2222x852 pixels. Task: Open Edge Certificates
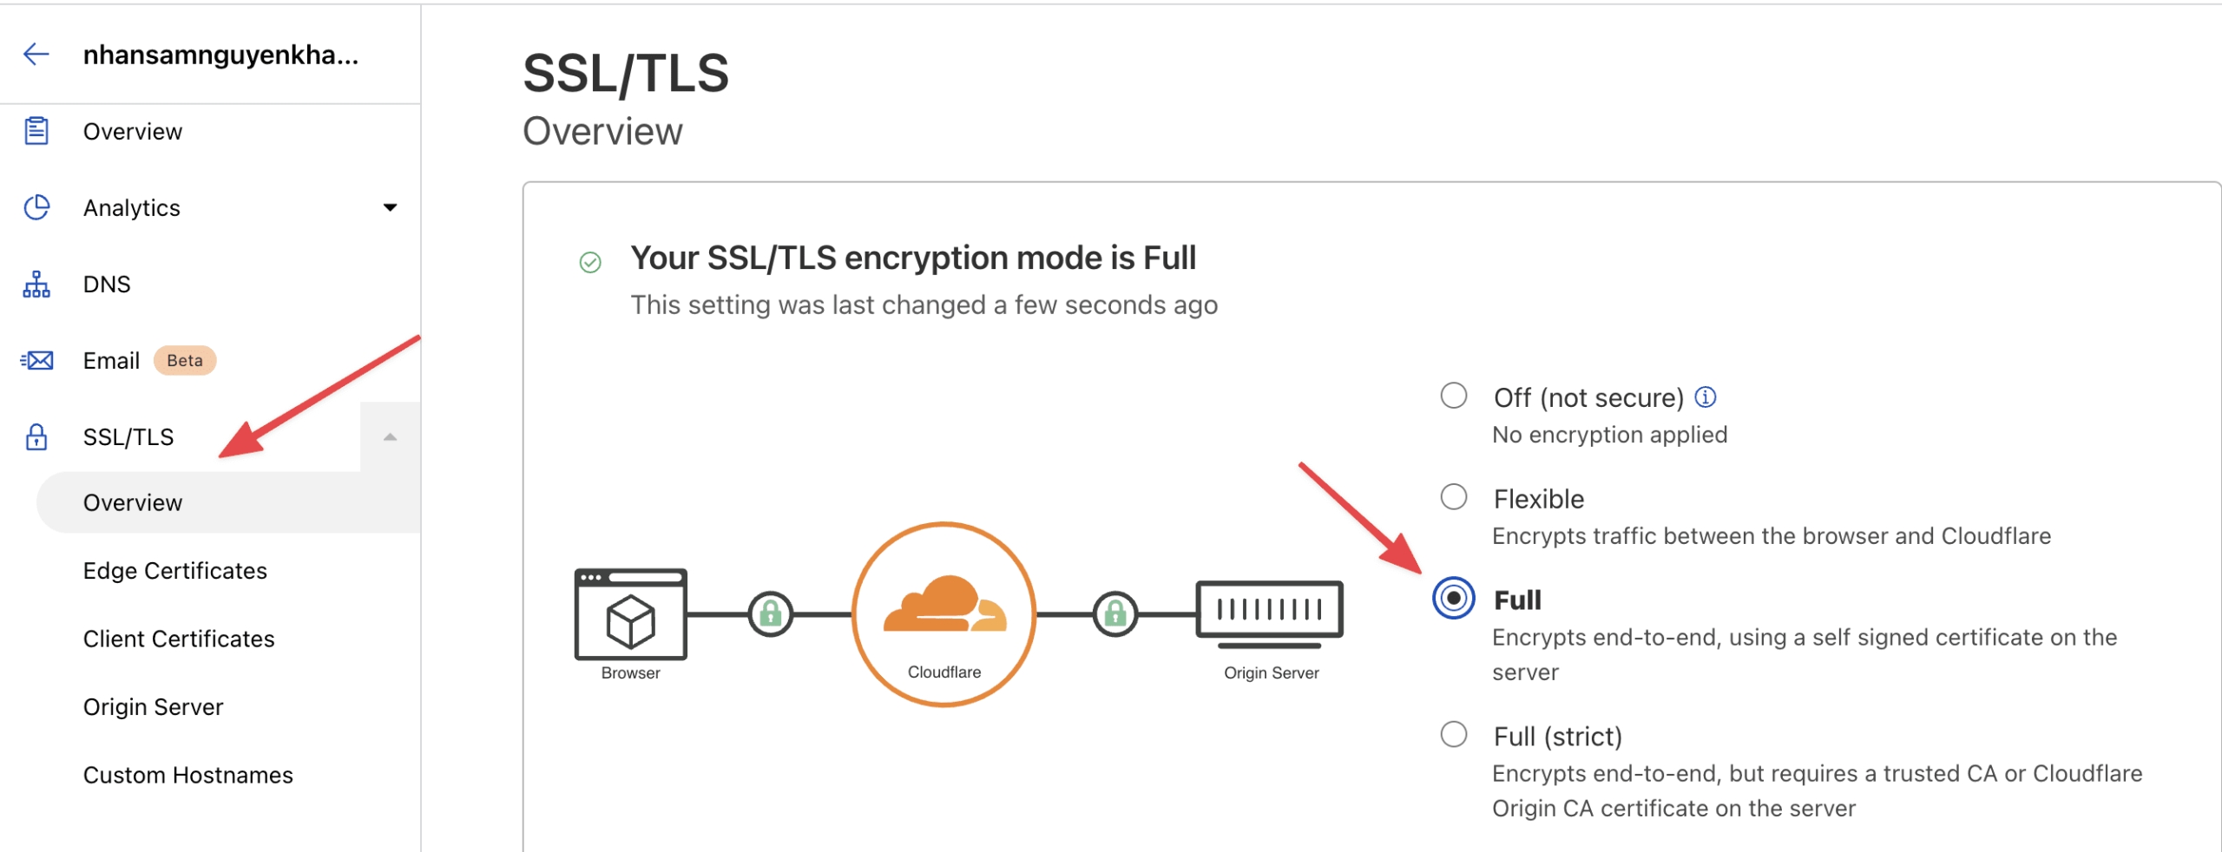tap(174, 570)
